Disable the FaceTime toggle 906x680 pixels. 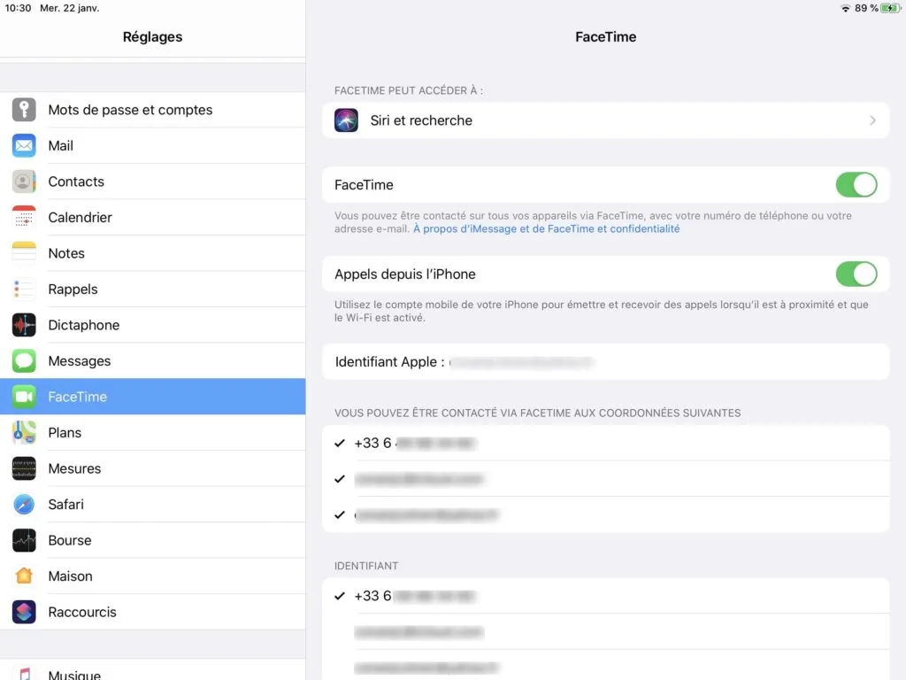pos(856,184)
